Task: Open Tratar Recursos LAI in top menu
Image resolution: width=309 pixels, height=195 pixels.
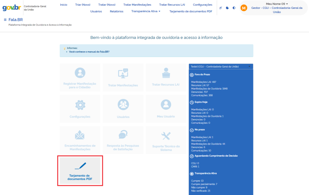Action: (172, 5)
